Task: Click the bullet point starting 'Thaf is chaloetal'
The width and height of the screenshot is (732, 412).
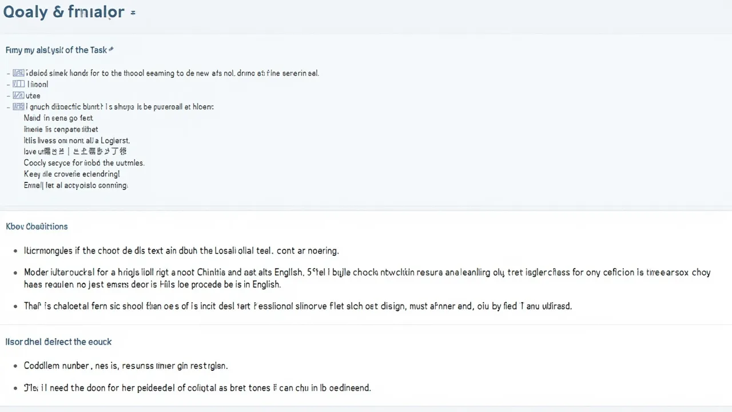Action: pyautogui.click(x=298, y=306)
